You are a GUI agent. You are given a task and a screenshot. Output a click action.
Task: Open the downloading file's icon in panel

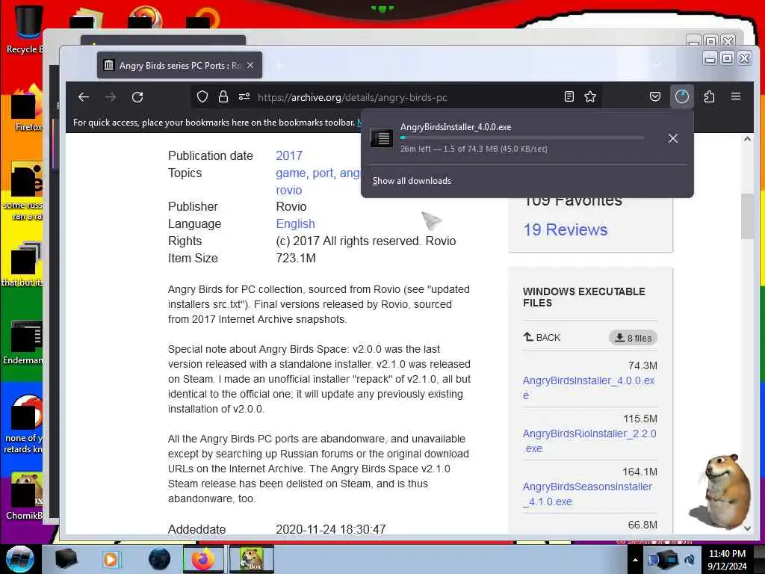pyautogui.click(x=382, y=138)
